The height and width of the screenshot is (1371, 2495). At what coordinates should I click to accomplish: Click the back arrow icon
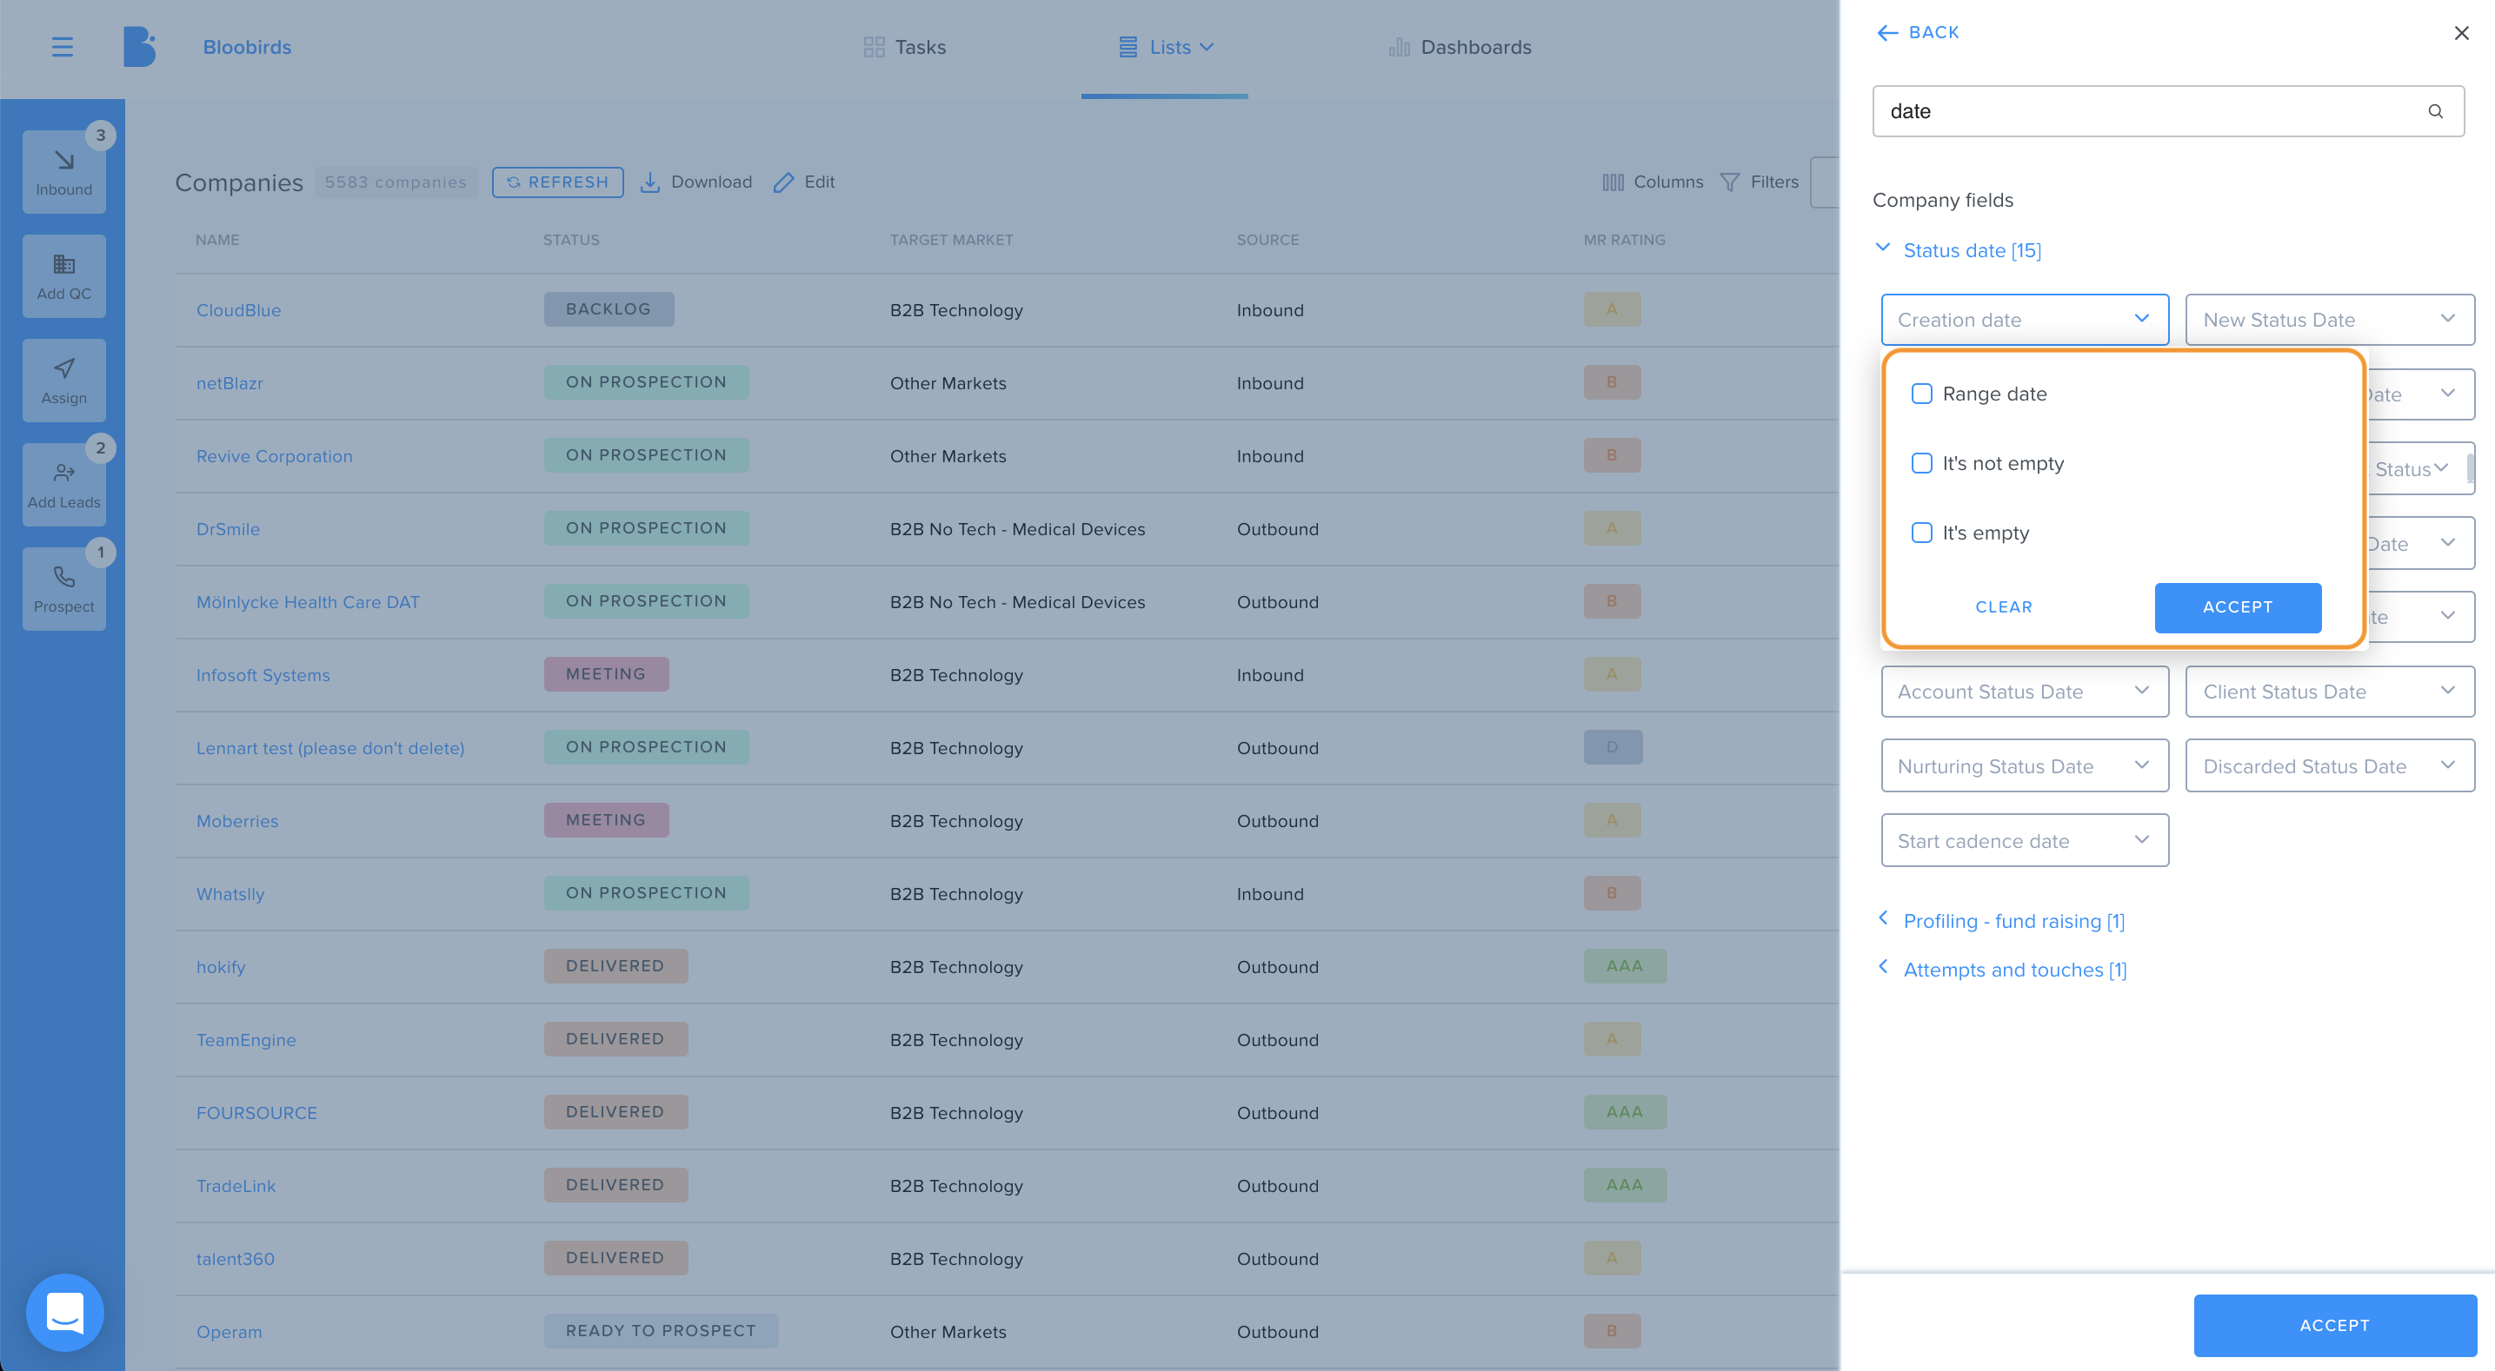tap(1886, 33)
